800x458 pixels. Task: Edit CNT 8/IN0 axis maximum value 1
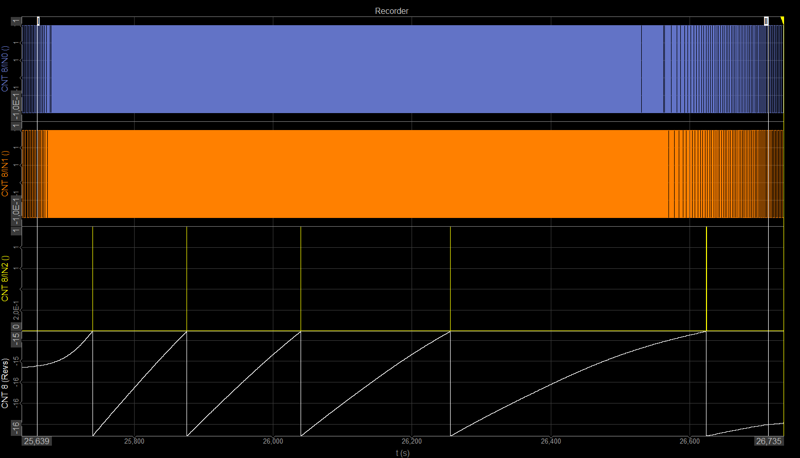[x=16, y=21]
